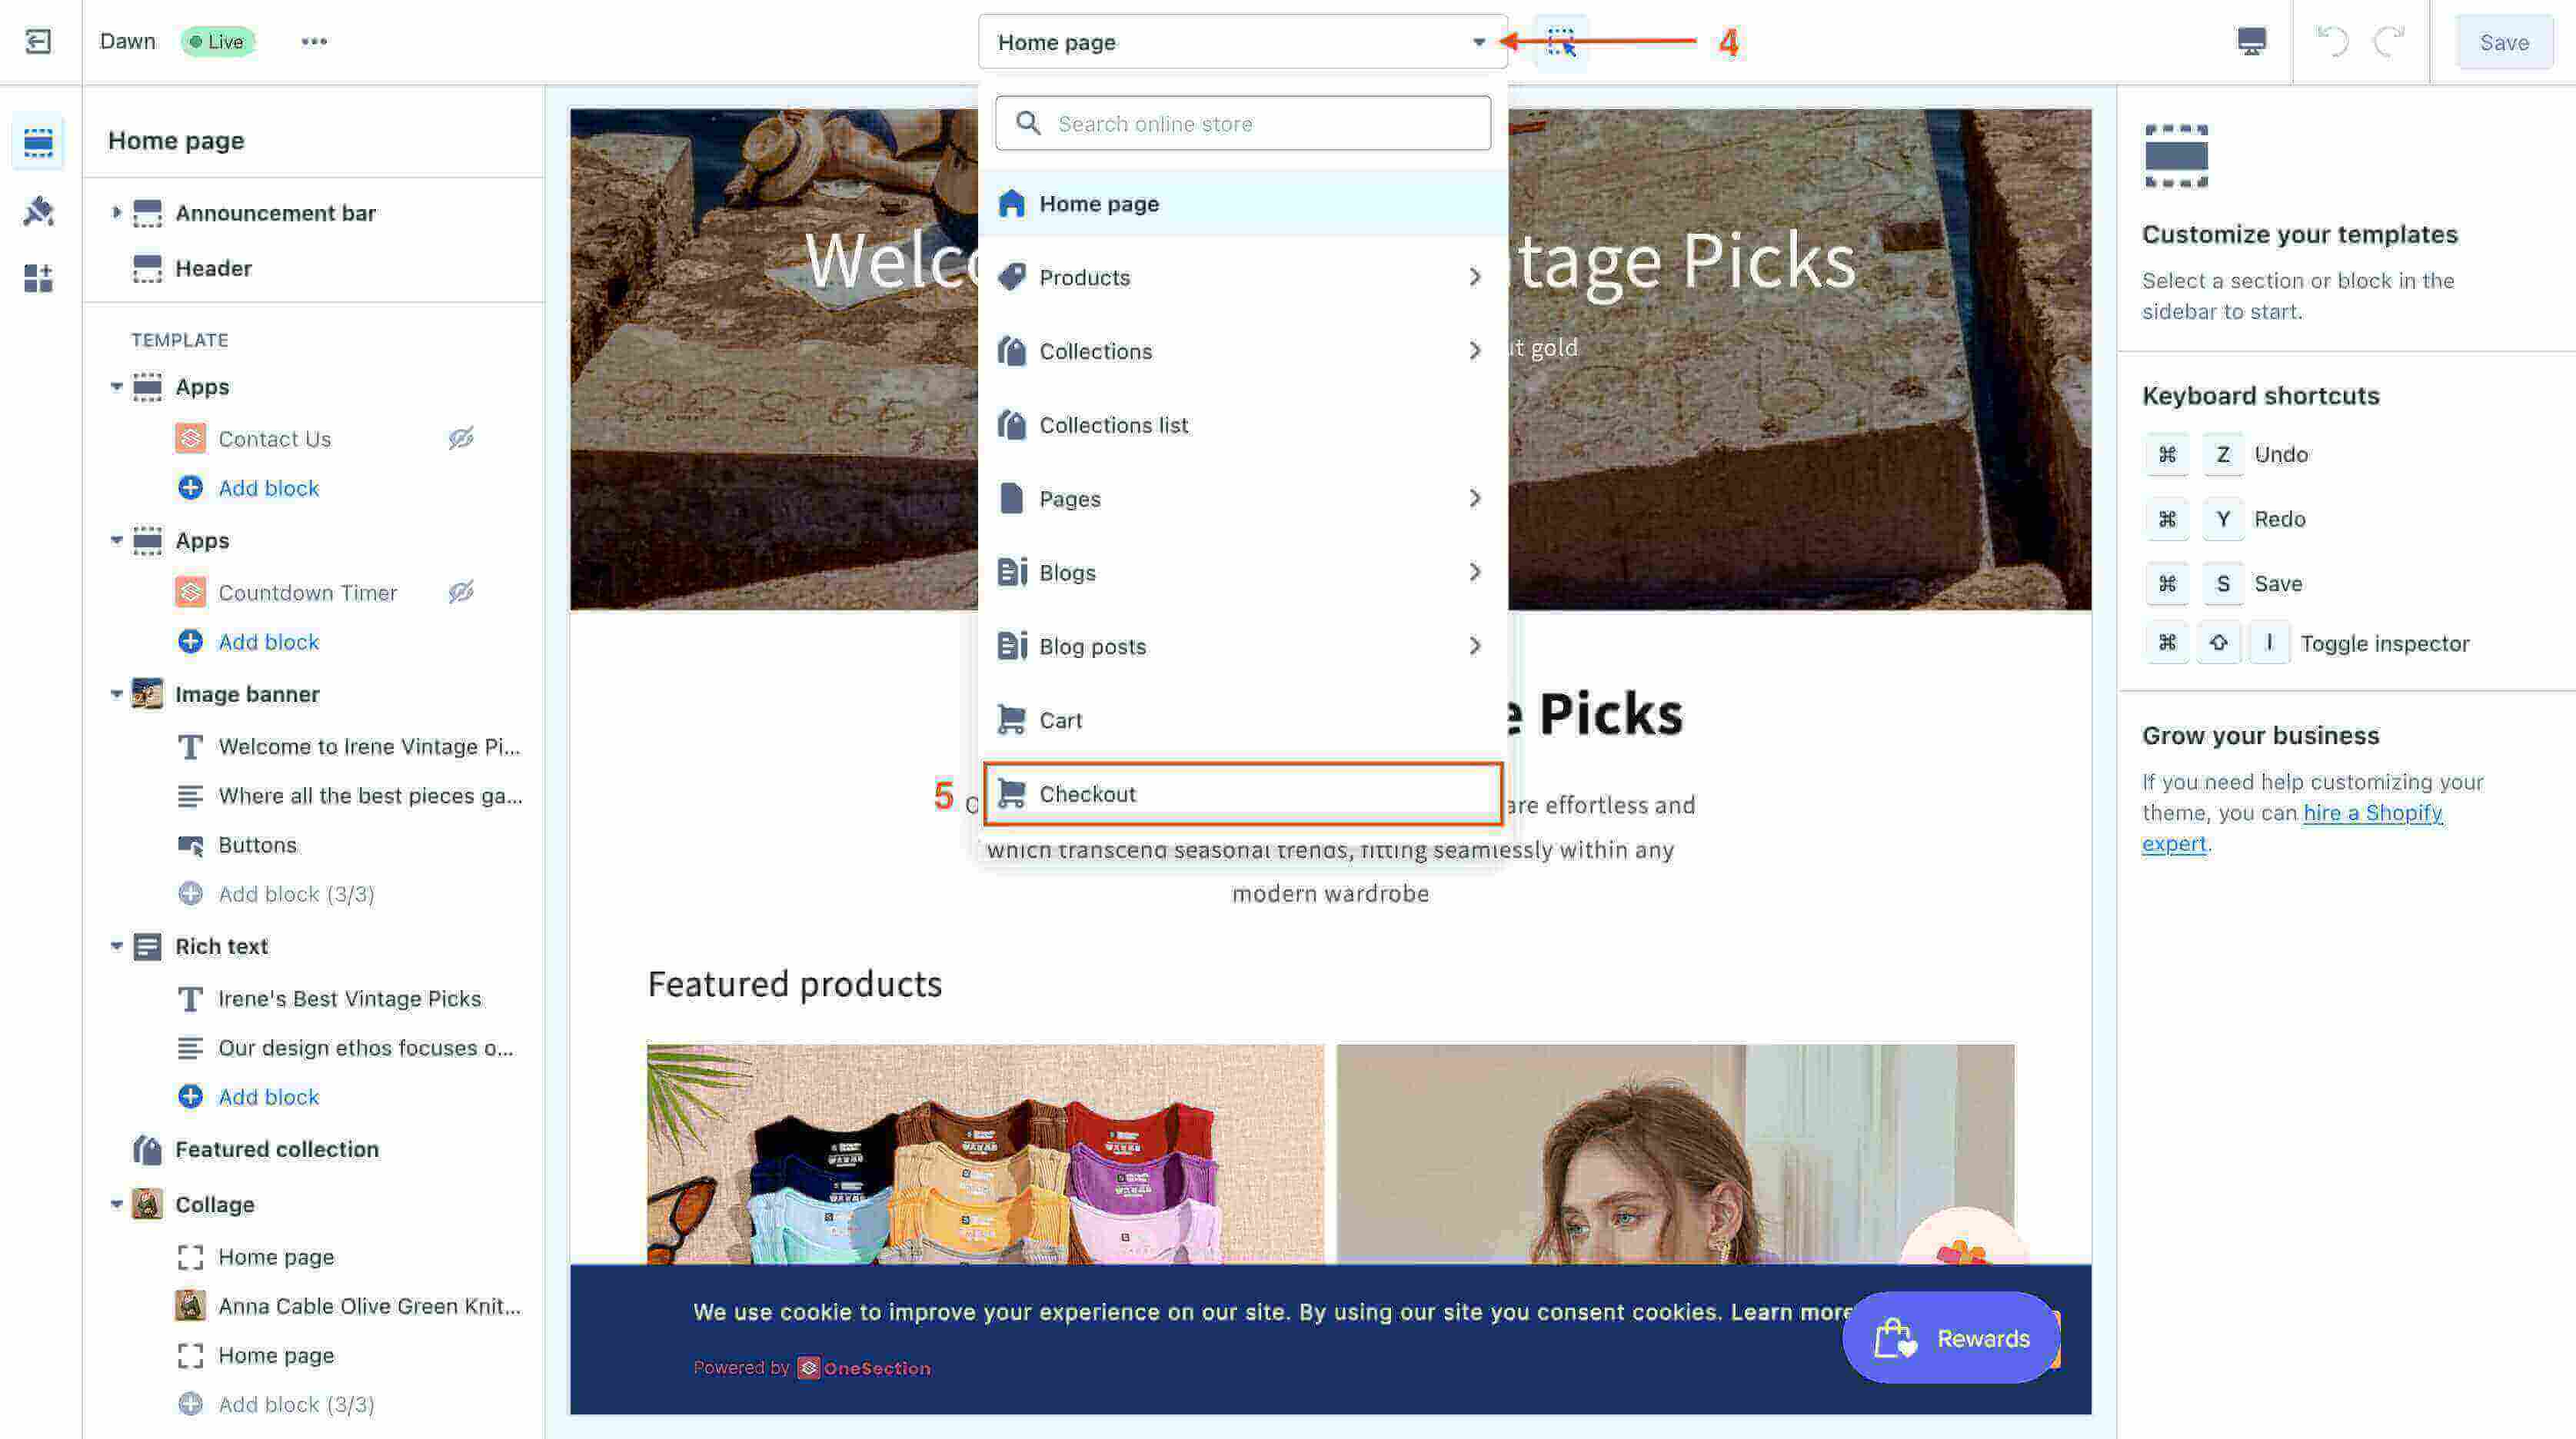The height and width of the screenshot is (1439, 2576).
Task: Click the Search online store input field
Action: tap(1242, 122)
